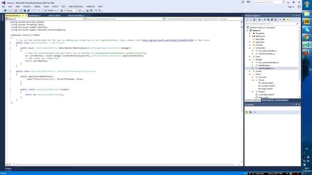Toggle Auto Hide pin on Solution Explorer
The image size is (312, 175).
coord(296,16)
